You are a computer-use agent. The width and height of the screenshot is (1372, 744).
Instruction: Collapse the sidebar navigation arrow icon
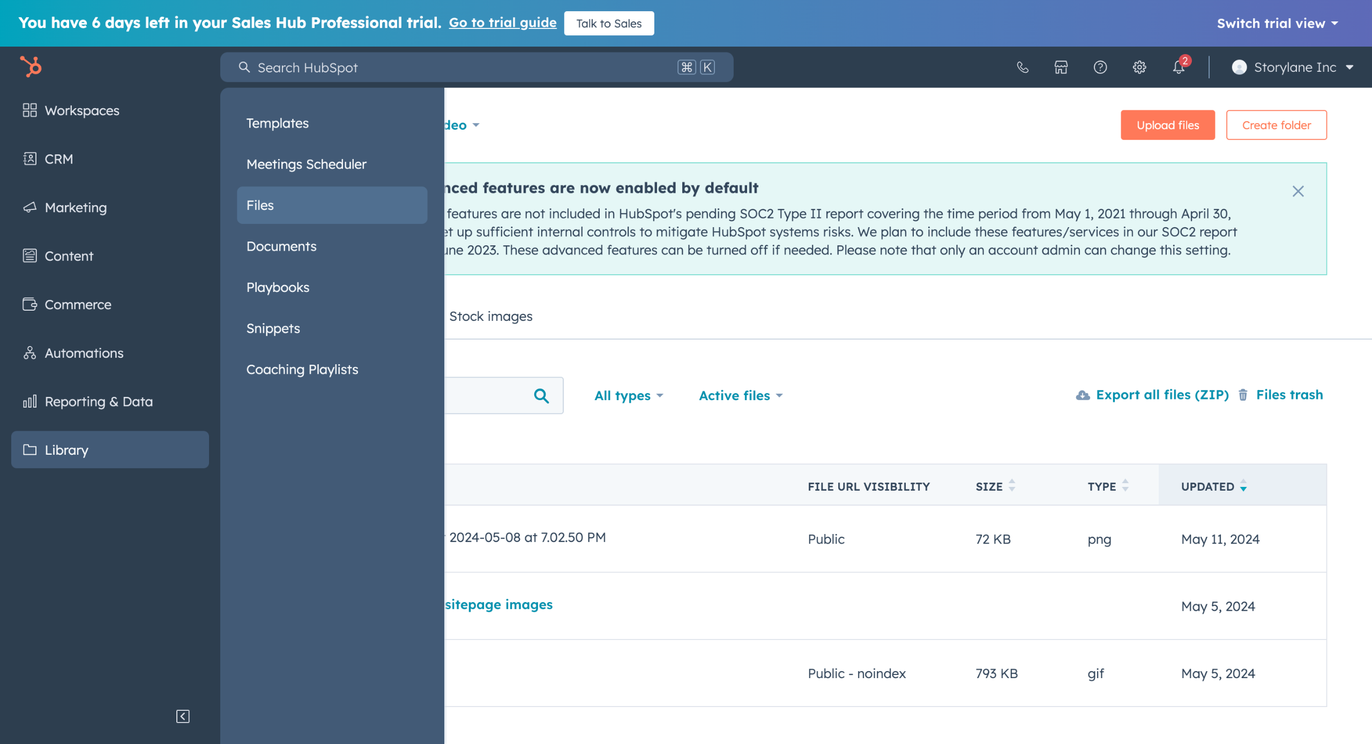click(183, 716)
